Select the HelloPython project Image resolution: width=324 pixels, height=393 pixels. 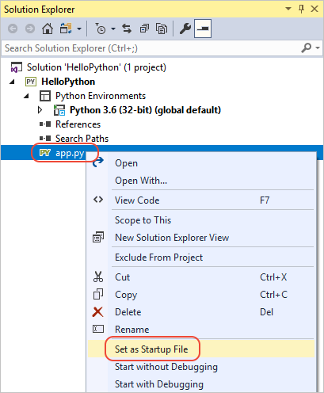68,82
